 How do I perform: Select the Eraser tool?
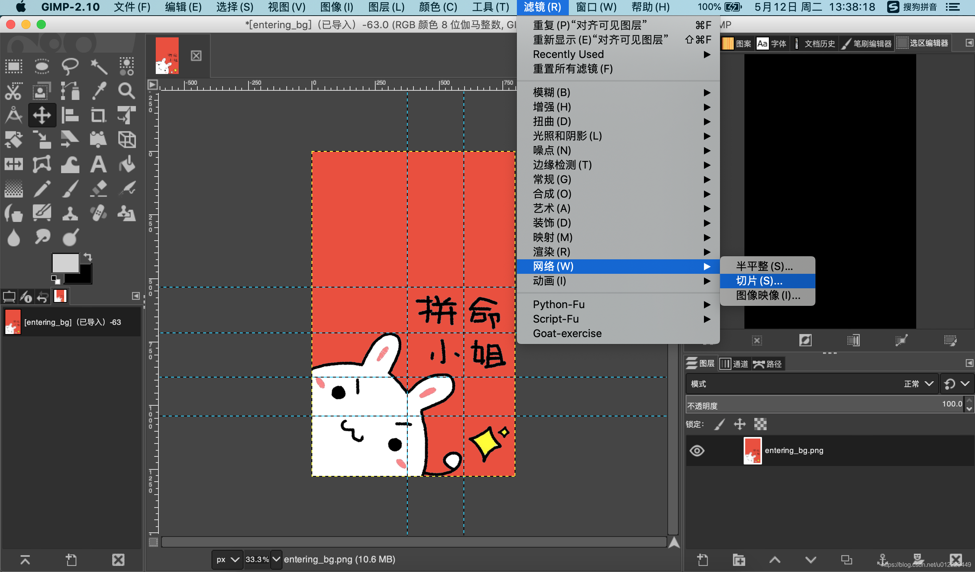(98, 189)
